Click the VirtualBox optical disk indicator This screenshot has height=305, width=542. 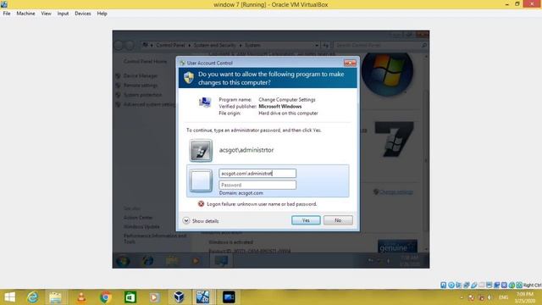451,285
